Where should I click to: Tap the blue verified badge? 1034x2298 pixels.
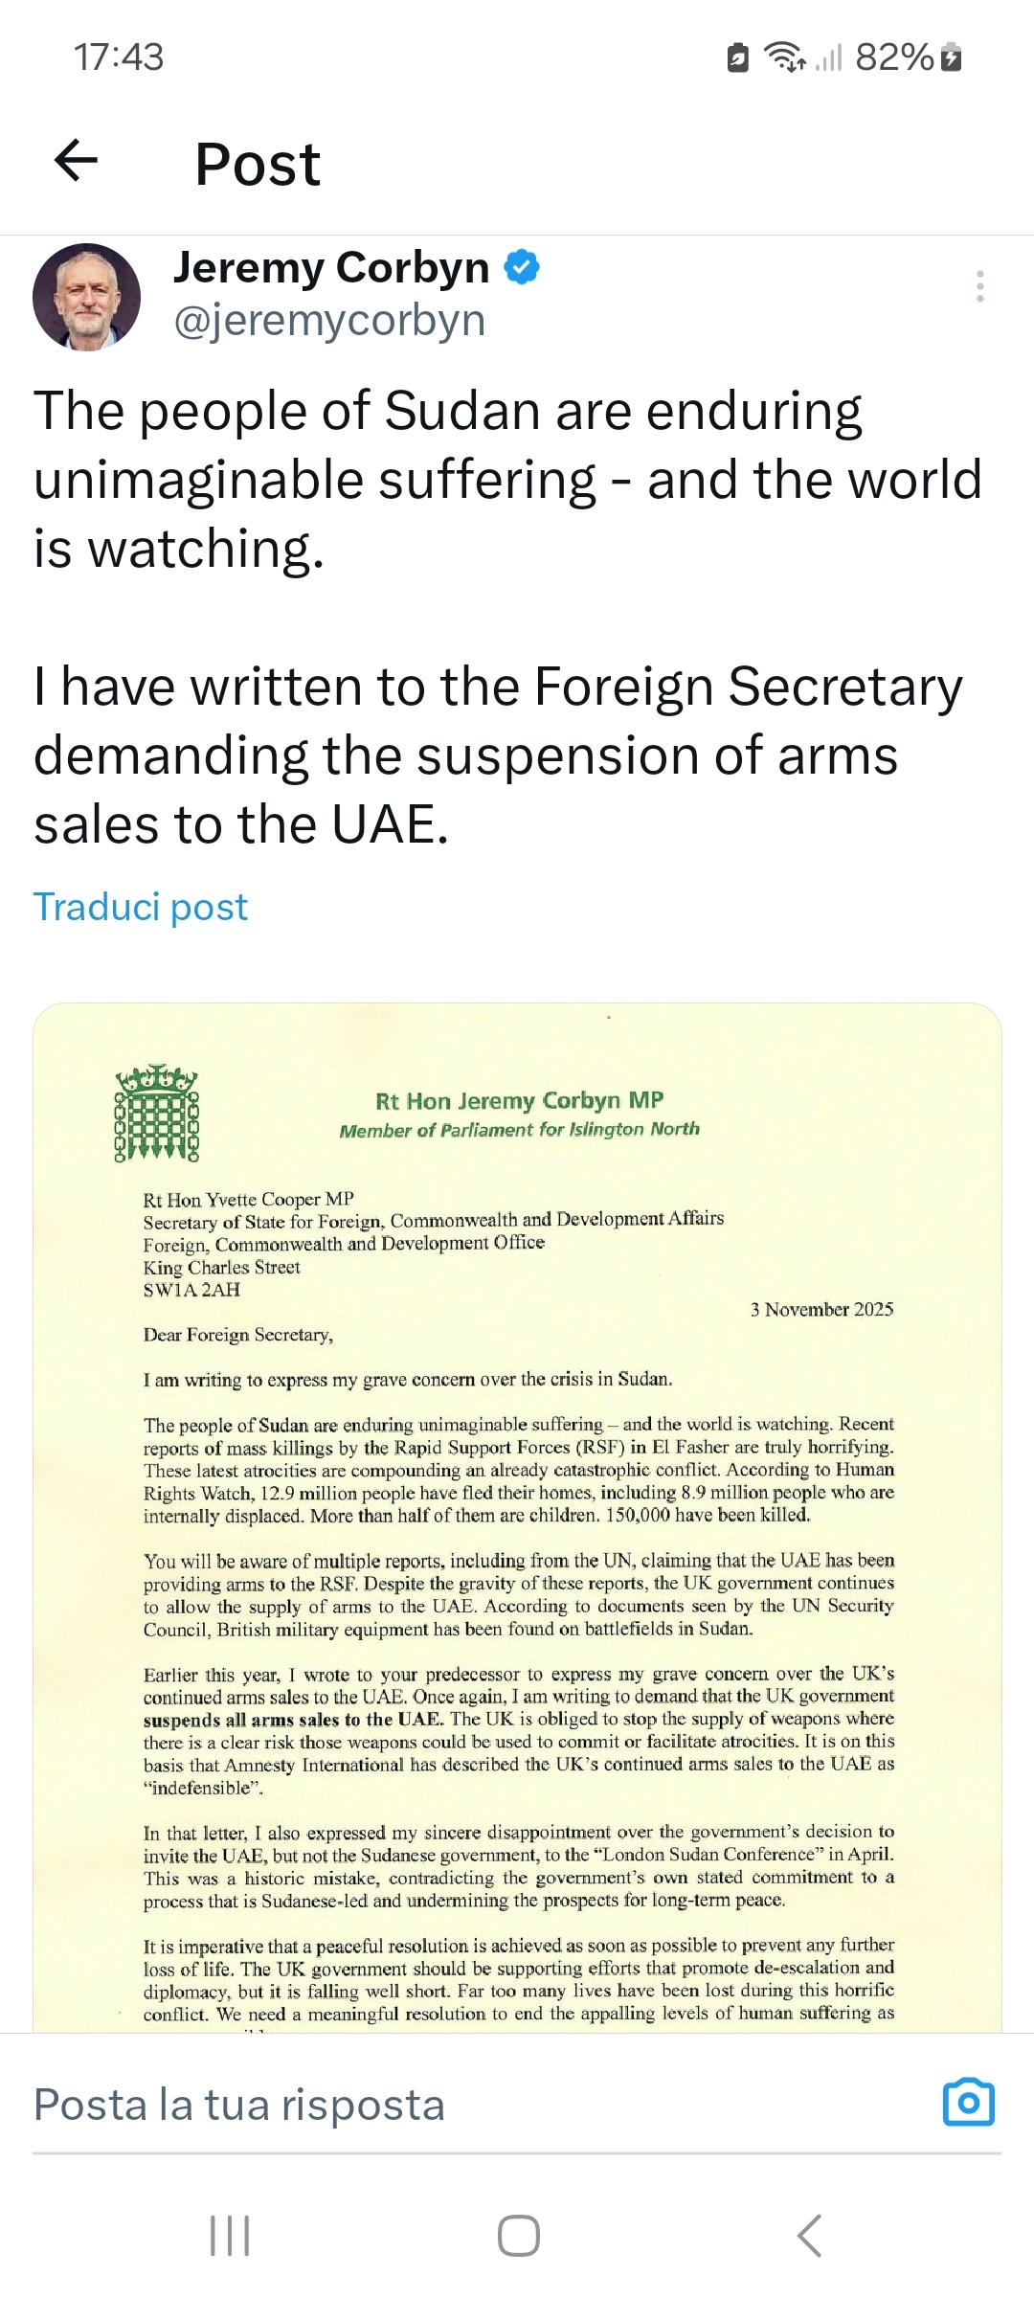pos(522,267)
